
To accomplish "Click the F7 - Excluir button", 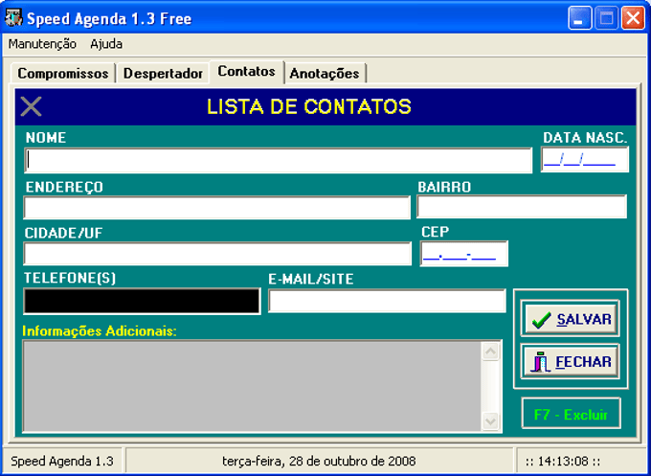I will tap(571, 414).
